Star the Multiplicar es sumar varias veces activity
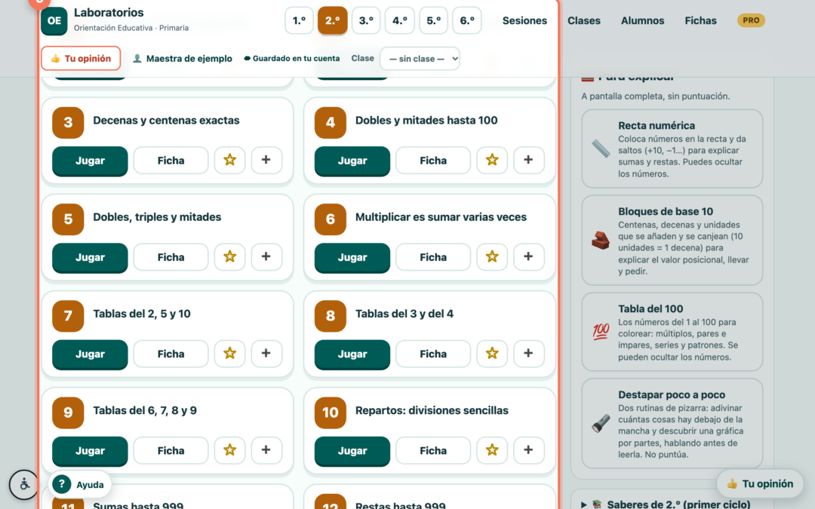Viewport: 815px width, 509px height. [492, 256]
